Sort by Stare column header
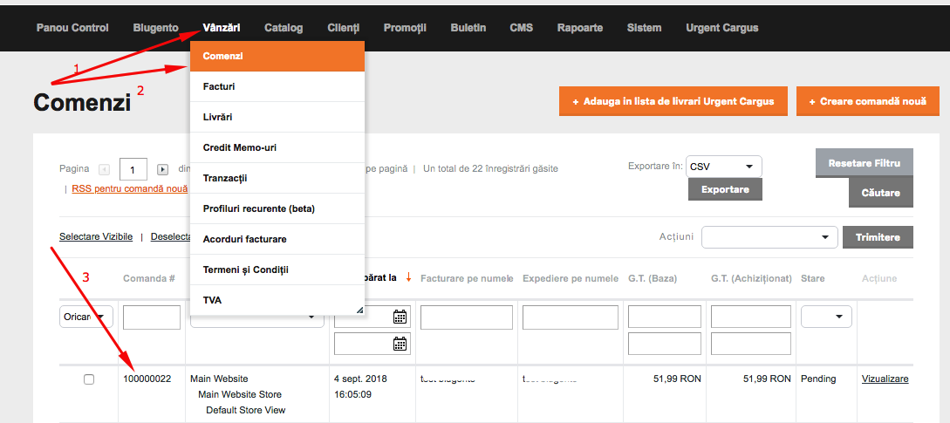 812,279
